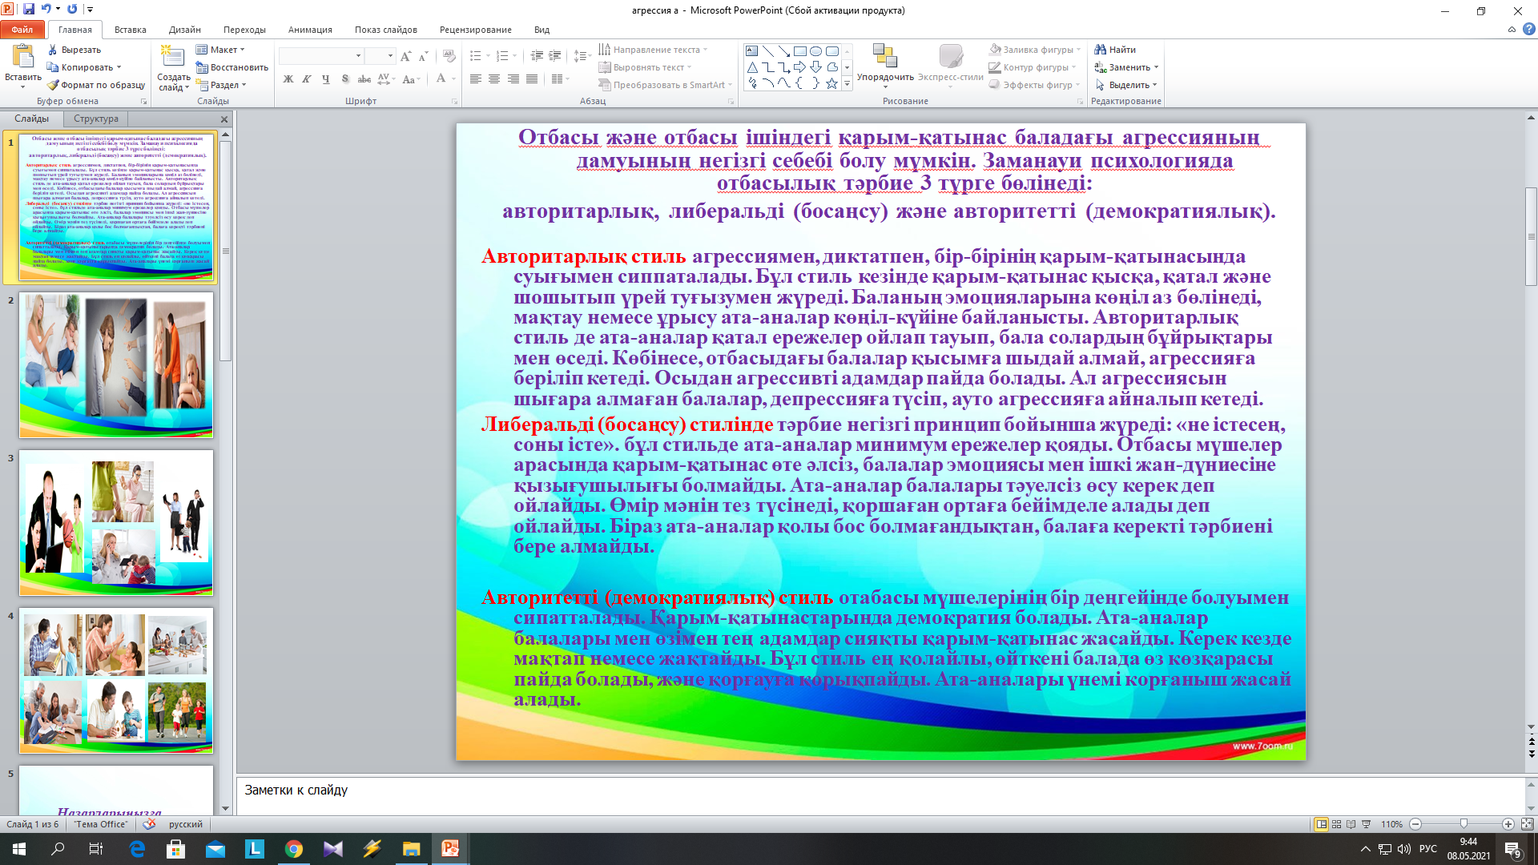This screenshot has height=865, width=1538.
Task: Click the Создать слайд new slide icon
Action: click(172, 56)
